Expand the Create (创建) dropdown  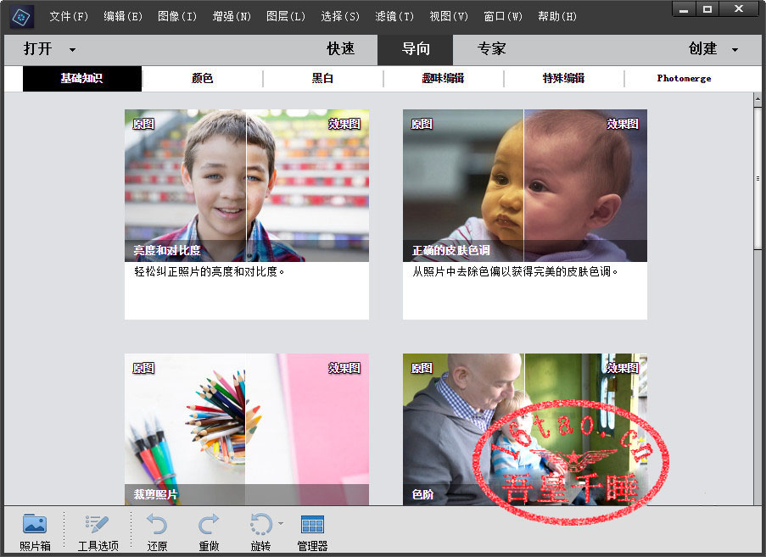click(x=734, y=50)
